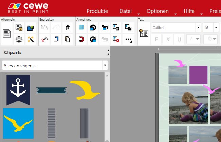Click the font size field showing 16
Screen dimensions: 221x142
(x=208, y=27)
